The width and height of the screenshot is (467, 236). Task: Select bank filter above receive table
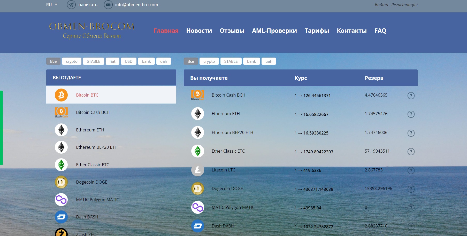tap(251, 61)
